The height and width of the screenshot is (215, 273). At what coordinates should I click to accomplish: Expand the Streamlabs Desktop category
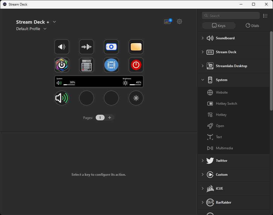[203, 66]
